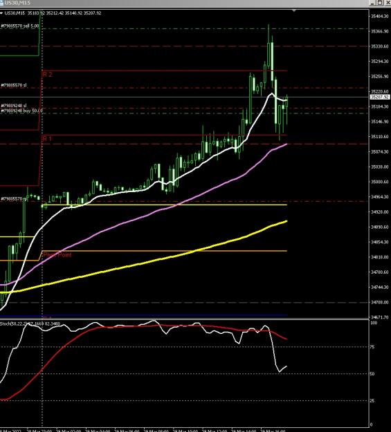The image size is (391, 432).
Task: Click the chart icon in the US30,M15 title bar
Action: point(1,3)
